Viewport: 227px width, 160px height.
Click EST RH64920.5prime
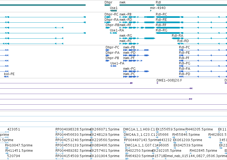[x=139, y=156]
